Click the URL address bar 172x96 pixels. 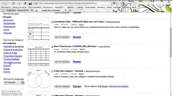pyautogui.click(x=75, y=3)
